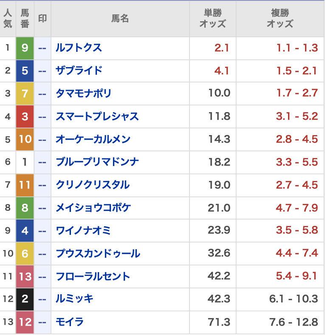325x335 pixels.
Task: Click blue horse number 5 badge
Action: pyautogui.click(x=25, y=70)
